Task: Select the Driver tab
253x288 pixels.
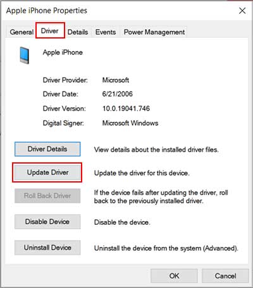Action: (50, 31)
